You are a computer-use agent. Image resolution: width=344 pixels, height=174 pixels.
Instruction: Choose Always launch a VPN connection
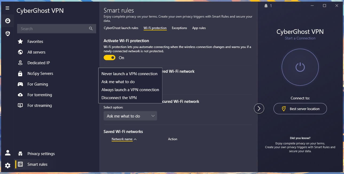tap(130, 90)
